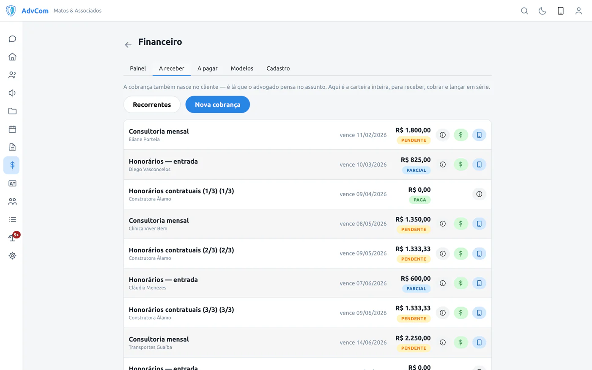Switch to the A pagar tab
This screenshot has height=370, width=592.
pos(207,68)
